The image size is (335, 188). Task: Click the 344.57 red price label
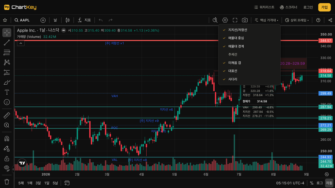point(326,41)
